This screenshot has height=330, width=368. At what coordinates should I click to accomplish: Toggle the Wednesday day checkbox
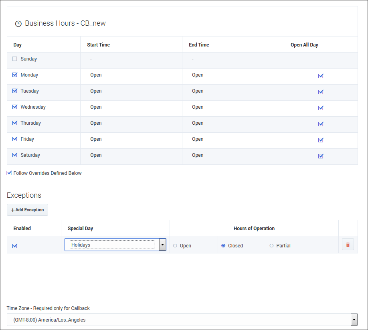[15, 107]
